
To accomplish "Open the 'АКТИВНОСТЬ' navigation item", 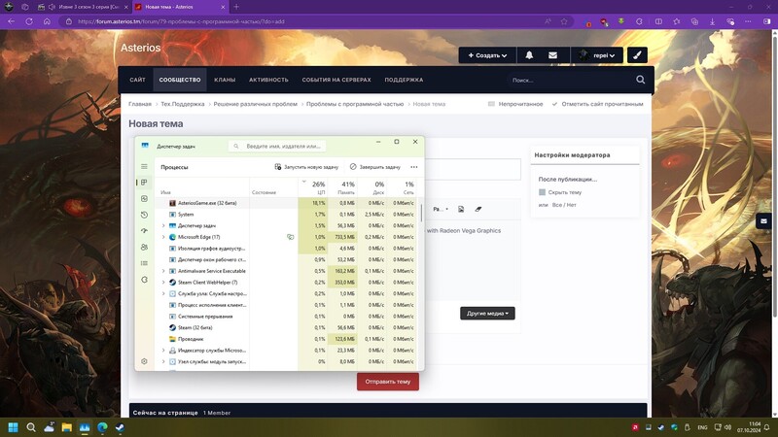I will 268,80.
